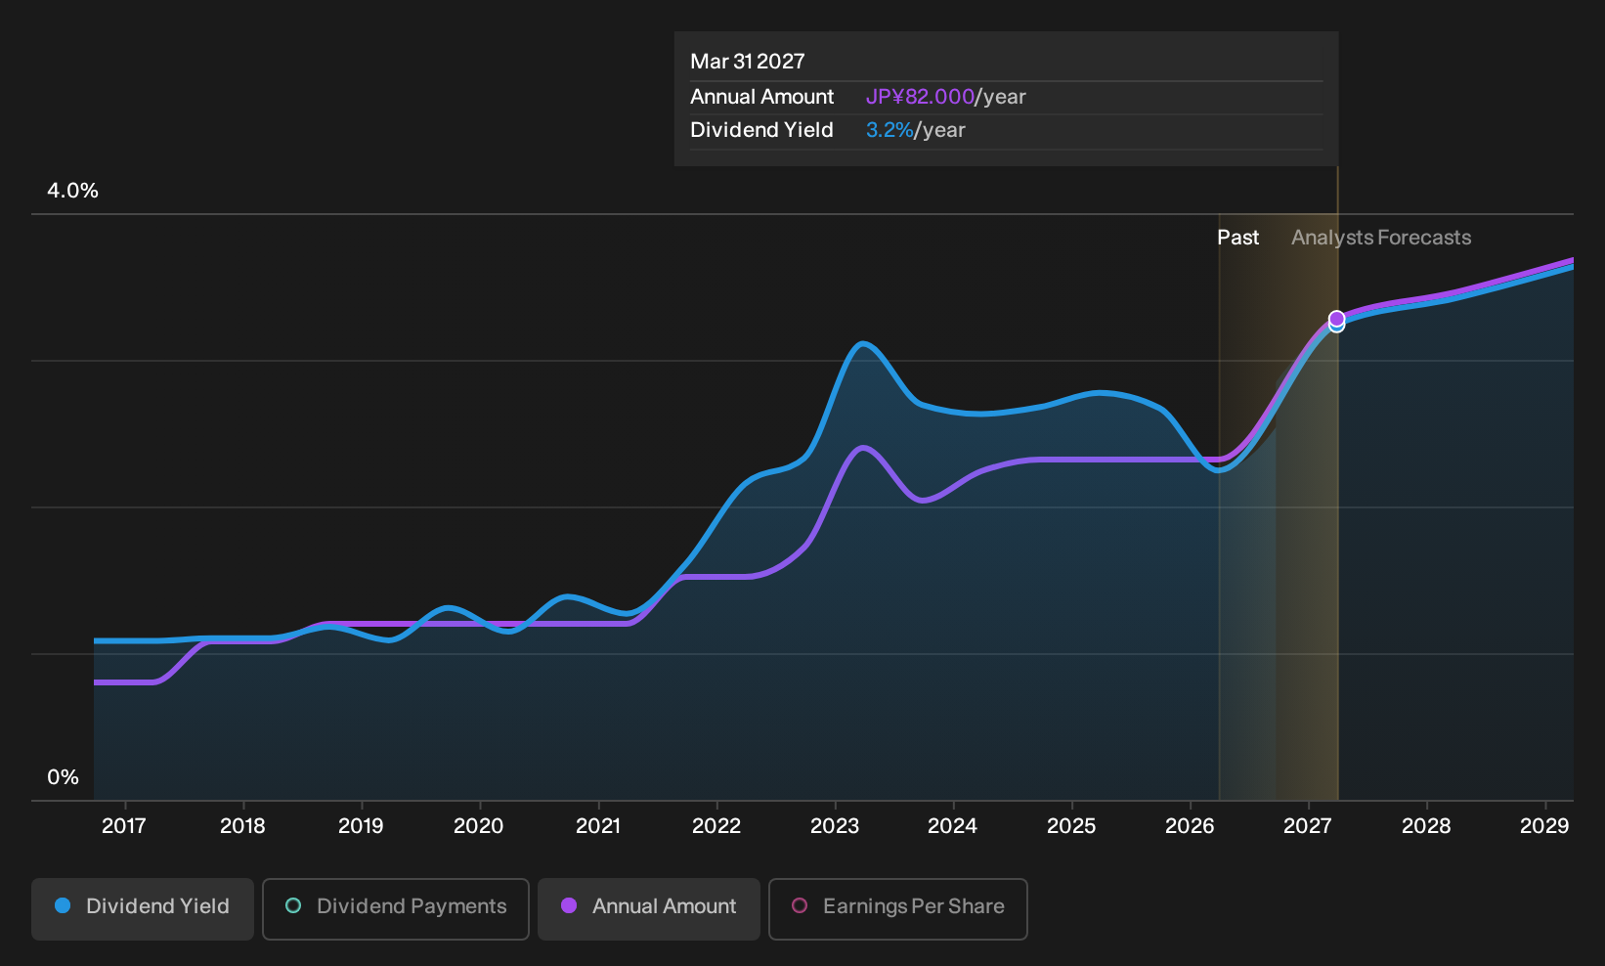
Task: Toggle the Dividend Yield series
Action: (143, 909)
